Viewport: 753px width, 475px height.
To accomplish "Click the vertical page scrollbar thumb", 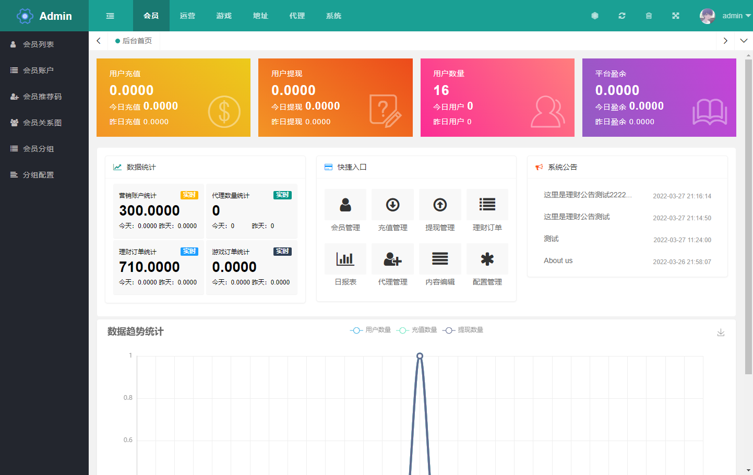I will click(x=748, y=217).
